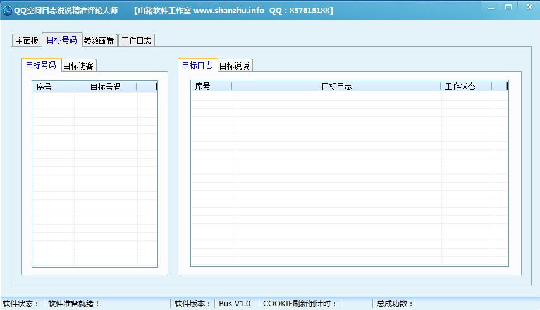The width and height of the screenshot is (540, 310).
Task: Switch to the 主面板 tab
Action: [27, 40]
